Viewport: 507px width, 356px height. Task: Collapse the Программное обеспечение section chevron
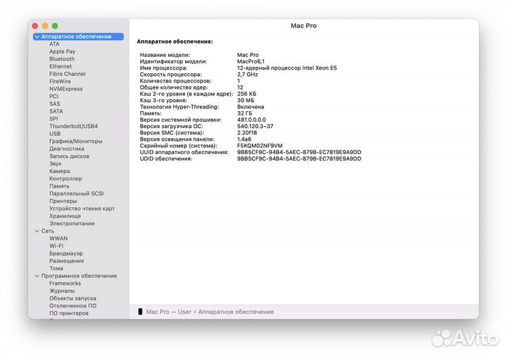click(37, 276)
